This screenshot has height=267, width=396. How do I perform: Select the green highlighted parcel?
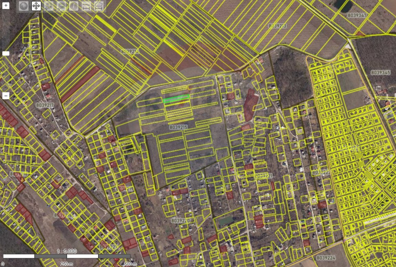pos(176,99)
